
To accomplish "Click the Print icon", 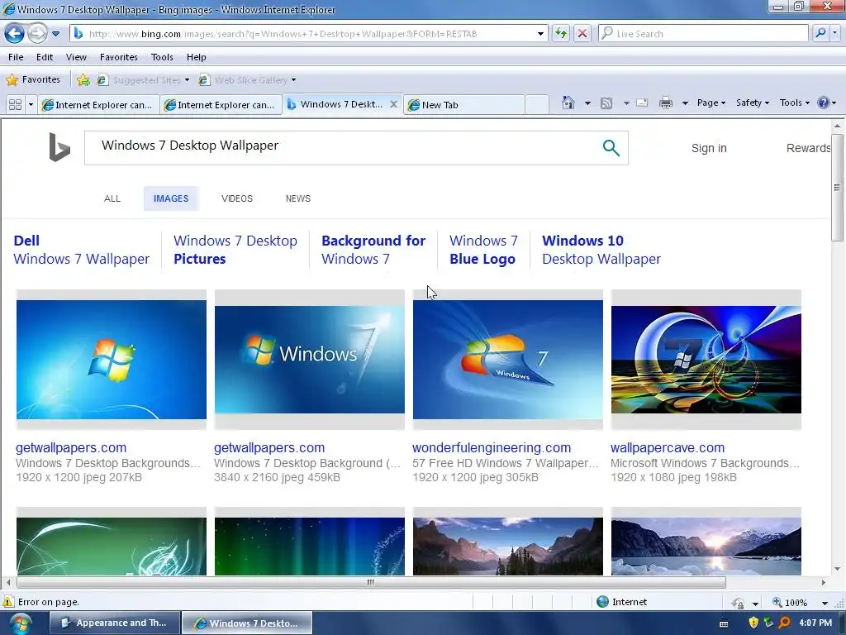I will 666,103.
